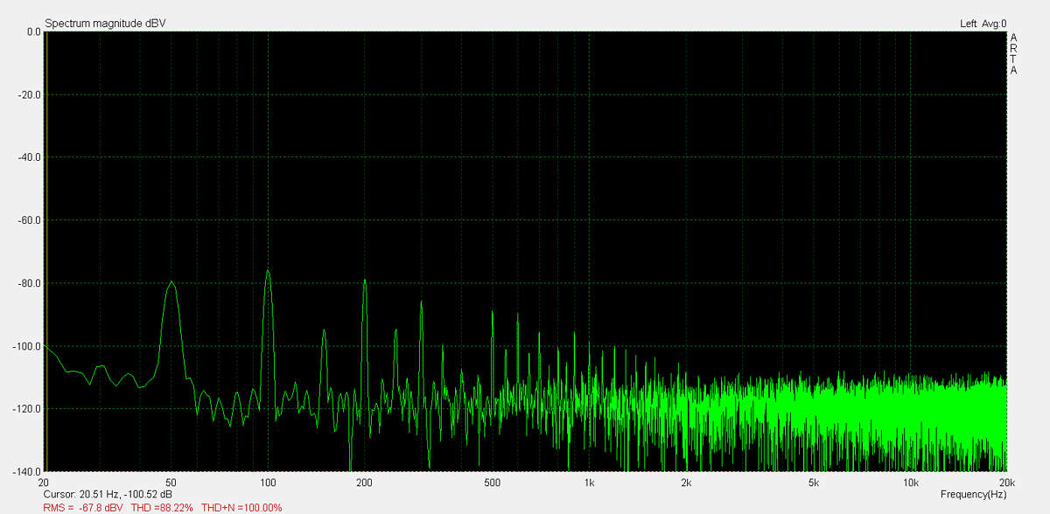The height and width of the screenshot is (514, 1050).
Task: Click the "Left Avg:0" channel label
Action: (x=983, y=24)
